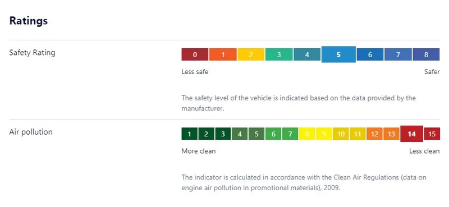Click safety rating 2 yellow box
The height and width of the screenshot is (207, 449).
251,54
